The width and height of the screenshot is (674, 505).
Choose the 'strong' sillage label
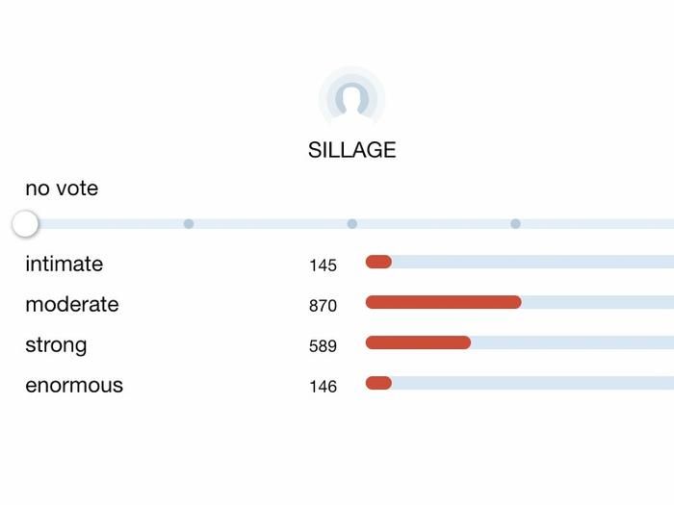pos(56,345)
